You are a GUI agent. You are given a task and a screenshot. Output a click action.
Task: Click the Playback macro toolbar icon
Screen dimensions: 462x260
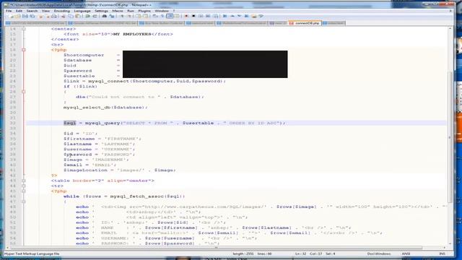pos(201,16)
